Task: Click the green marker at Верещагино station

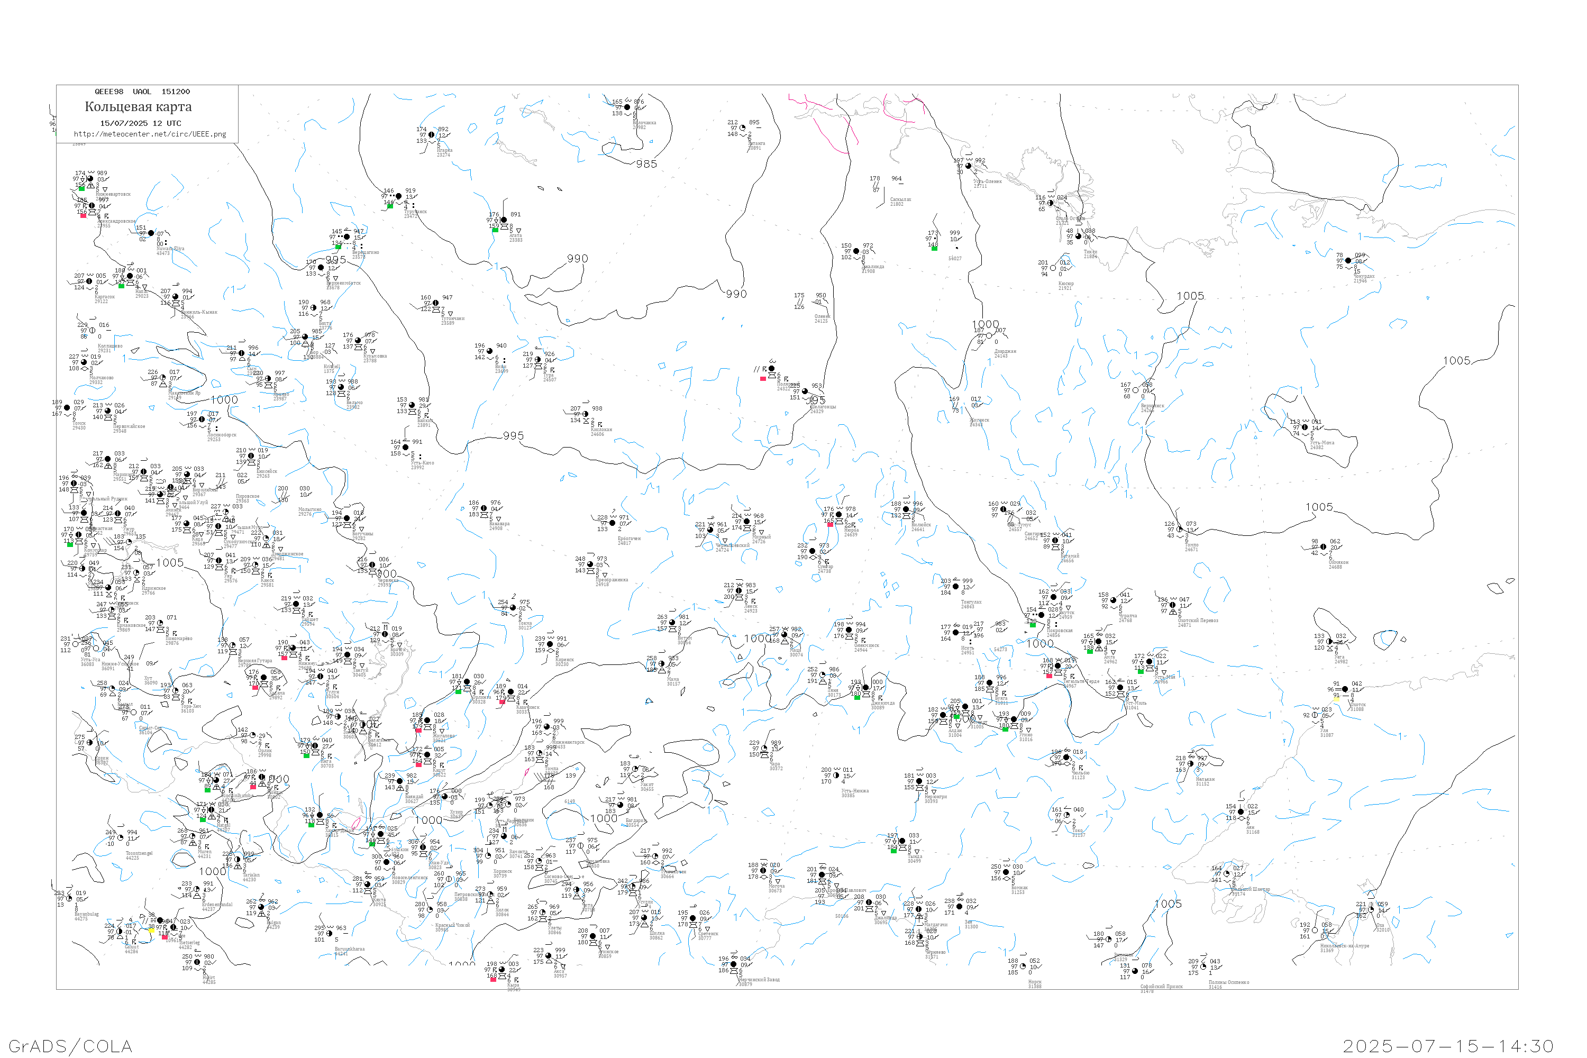Action: [339, 247]
